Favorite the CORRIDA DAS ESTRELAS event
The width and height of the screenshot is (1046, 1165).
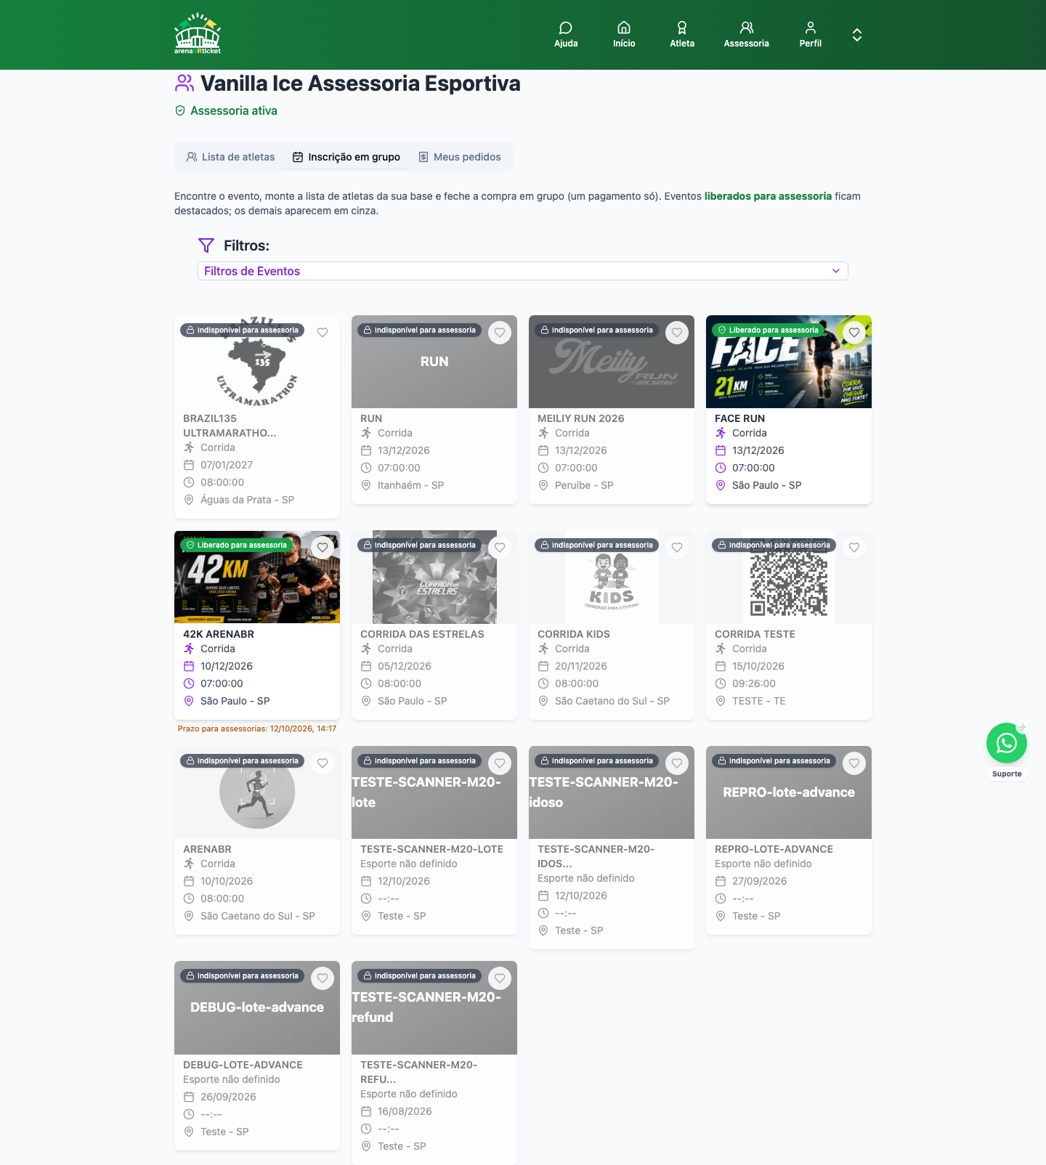tap(500, 548)
